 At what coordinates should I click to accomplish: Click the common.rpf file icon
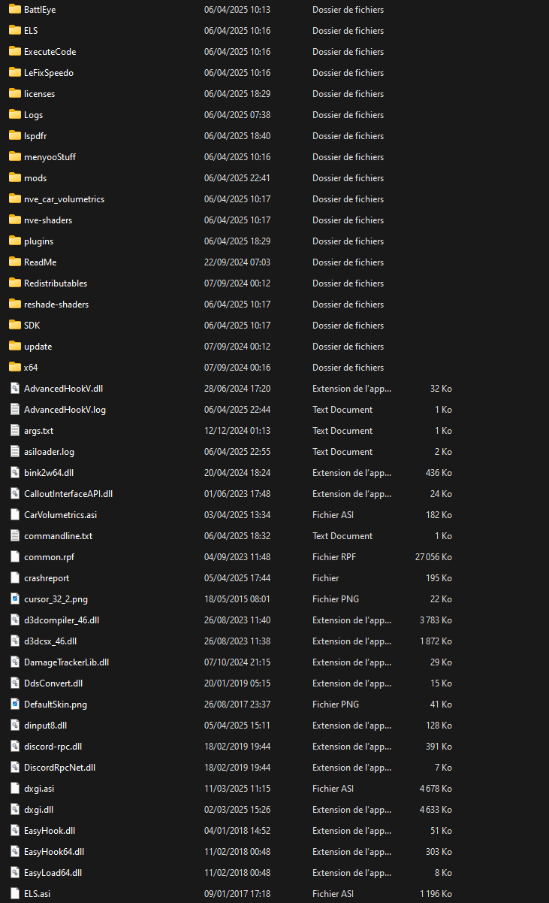click(15, 557)
